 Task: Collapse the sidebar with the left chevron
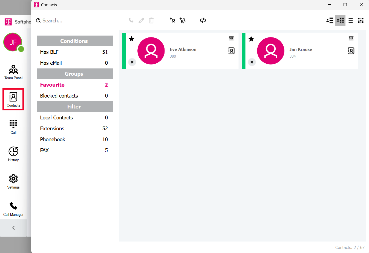(x=13, y=228)
